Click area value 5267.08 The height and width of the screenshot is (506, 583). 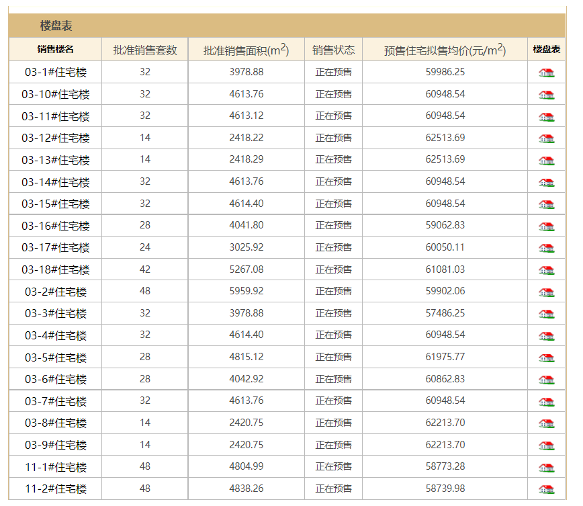coord(246,269)
